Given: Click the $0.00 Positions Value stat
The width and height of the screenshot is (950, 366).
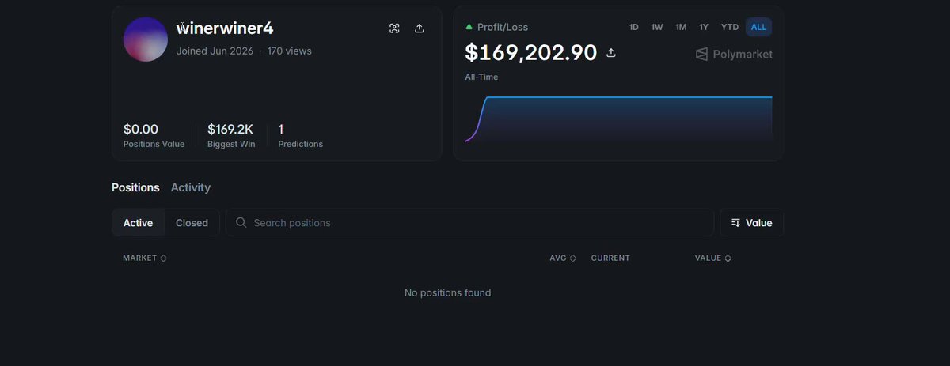Looking at the screenshot, I should point(154,135).
